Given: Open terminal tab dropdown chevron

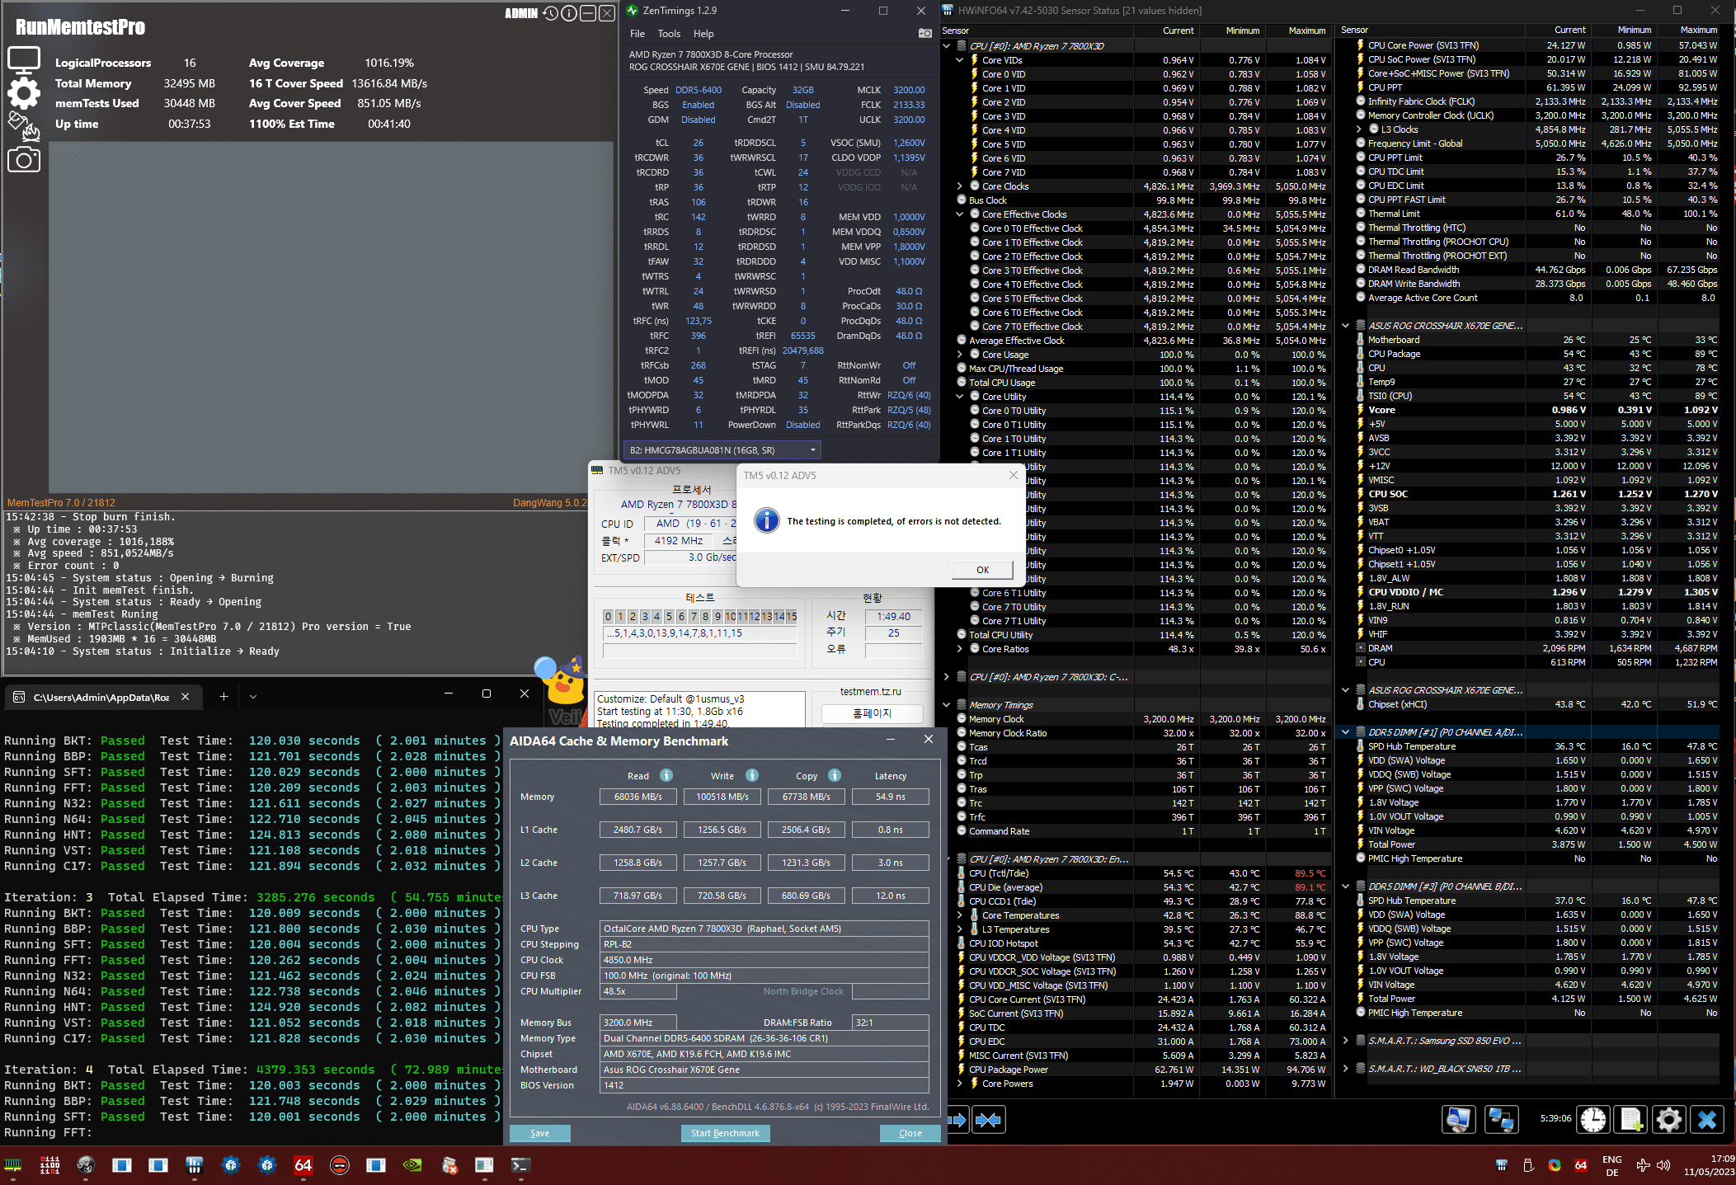Looking at the screenshot, I should 253,696.
